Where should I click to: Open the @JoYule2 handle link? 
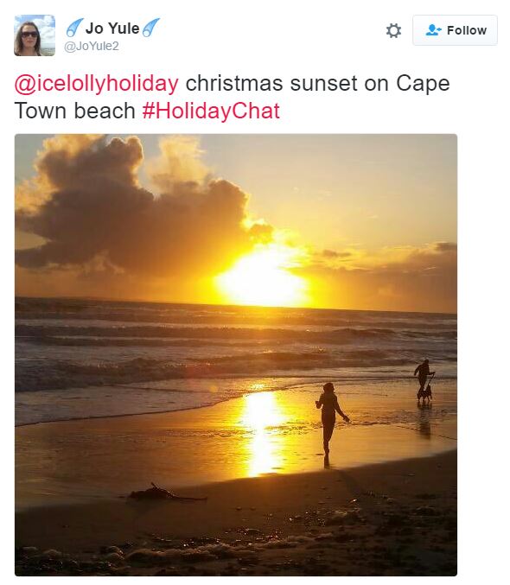[92, 47]
